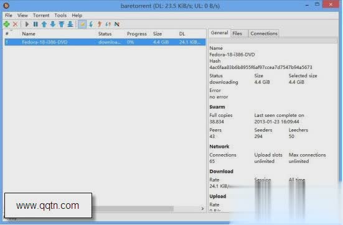The image size is (343, 225).
Task: Click the green plus add torrent icon
Action: pyautogui.click(x=7, y=24)
